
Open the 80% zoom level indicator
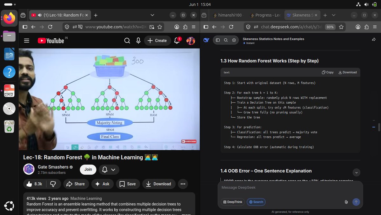[x=330, y=27]
